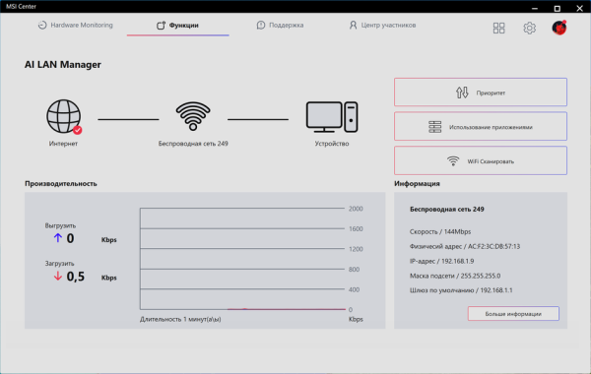Click Длительность 1 минут(а\ы) label
This screenshot has width=591, height=374.
(180, 319)
